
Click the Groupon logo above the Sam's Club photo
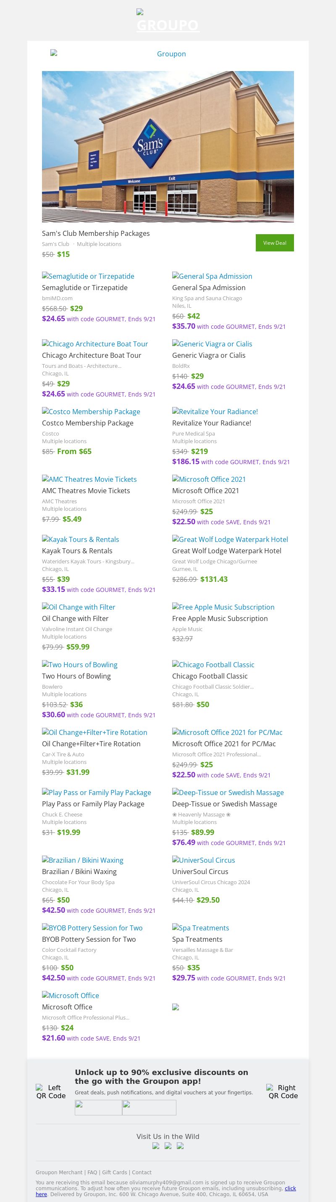(168, 54)
